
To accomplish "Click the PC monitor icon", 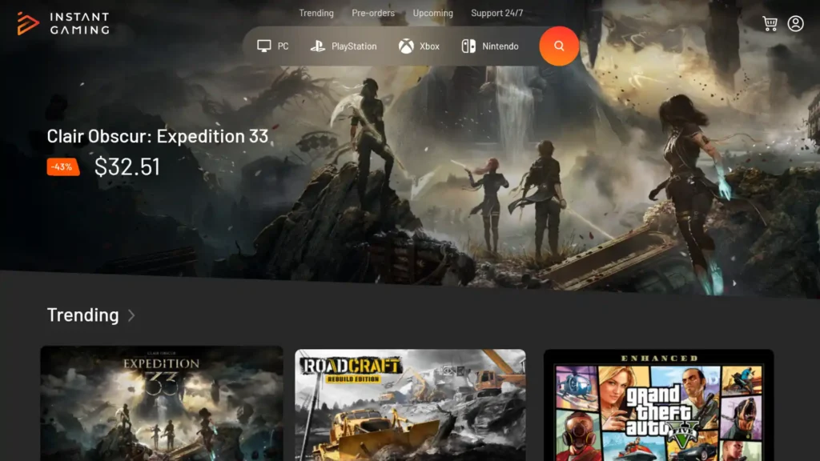I will 264,46.
